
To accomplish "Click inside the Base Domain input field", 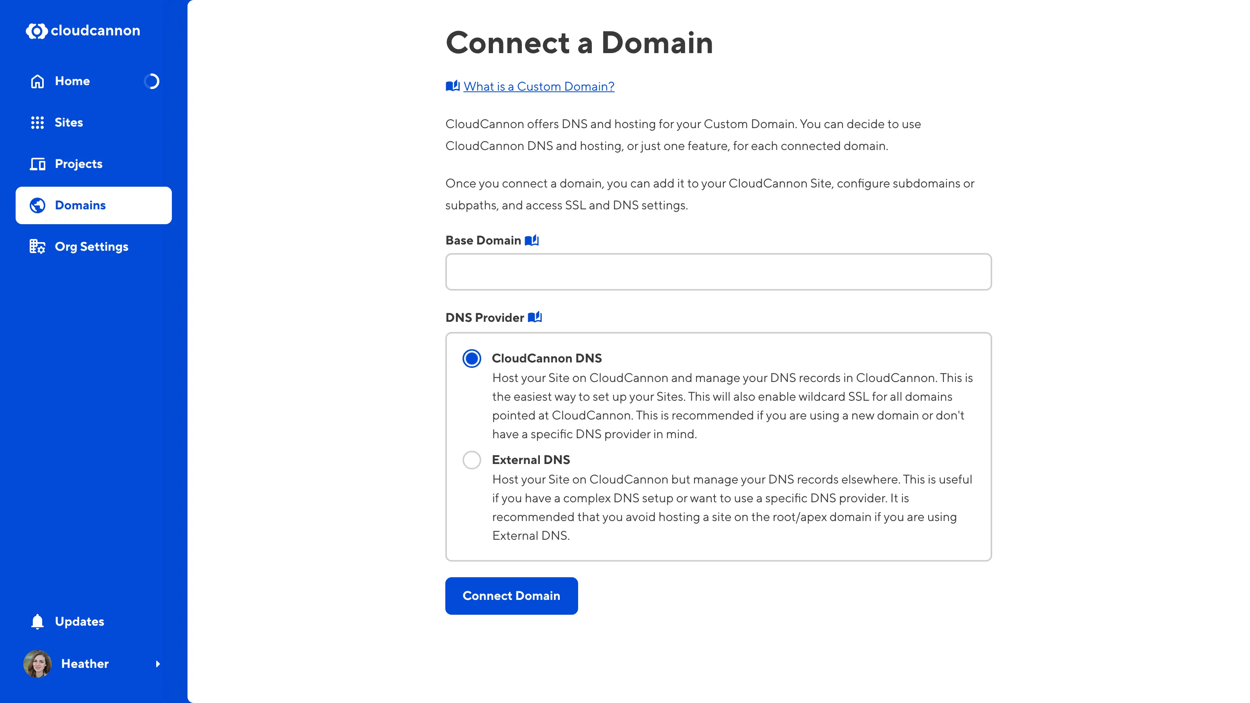I will coord(718,272).
